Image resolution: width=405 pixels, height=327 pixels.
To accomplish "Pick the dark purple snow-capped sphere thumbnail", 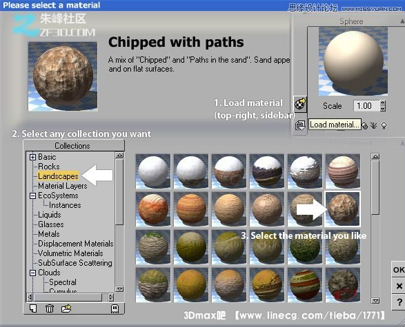I will click(267, 171).
